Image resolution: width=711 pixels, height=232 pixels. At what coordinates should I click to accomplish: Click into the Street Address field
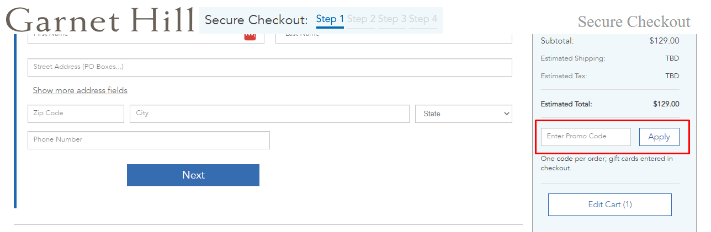[x=270, y=67]
